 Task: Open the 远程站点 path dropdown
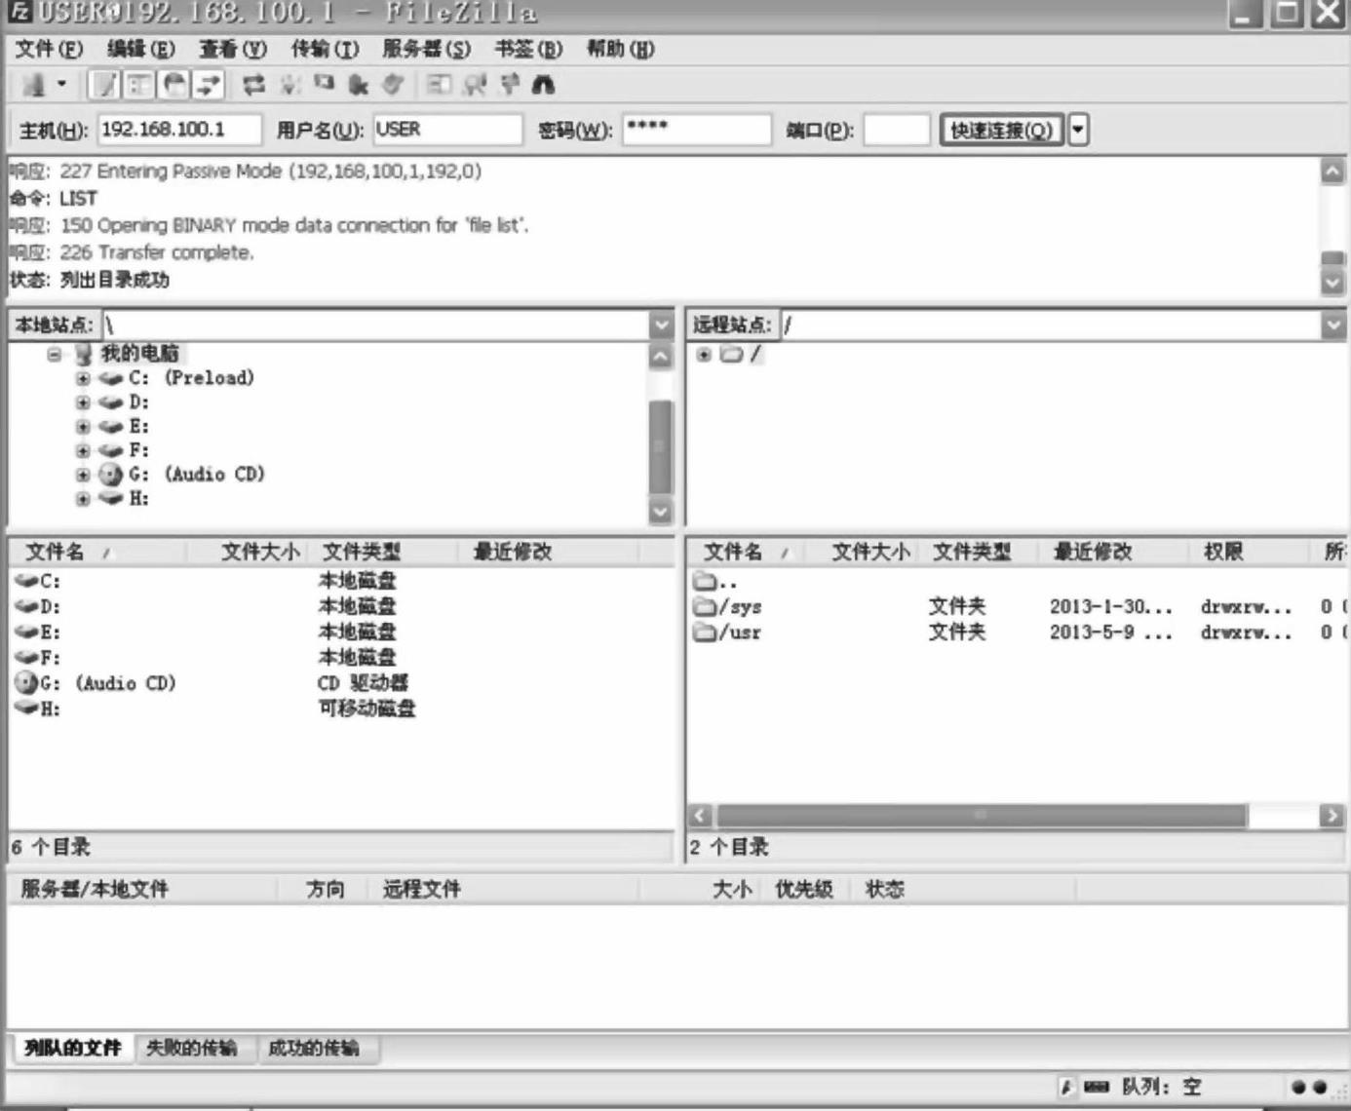(1333, 325)
